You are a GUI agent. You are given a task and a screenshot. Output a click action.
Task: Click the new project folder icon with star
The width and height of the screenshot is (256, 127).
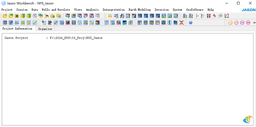tap(5, 16)
